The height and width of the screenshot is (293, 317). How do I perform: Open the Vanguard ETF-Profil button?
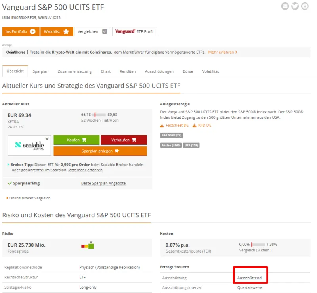tap(135, 32)
